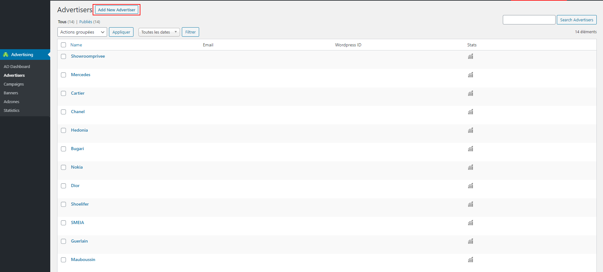Open the Actions groupées dropdown

82,32
